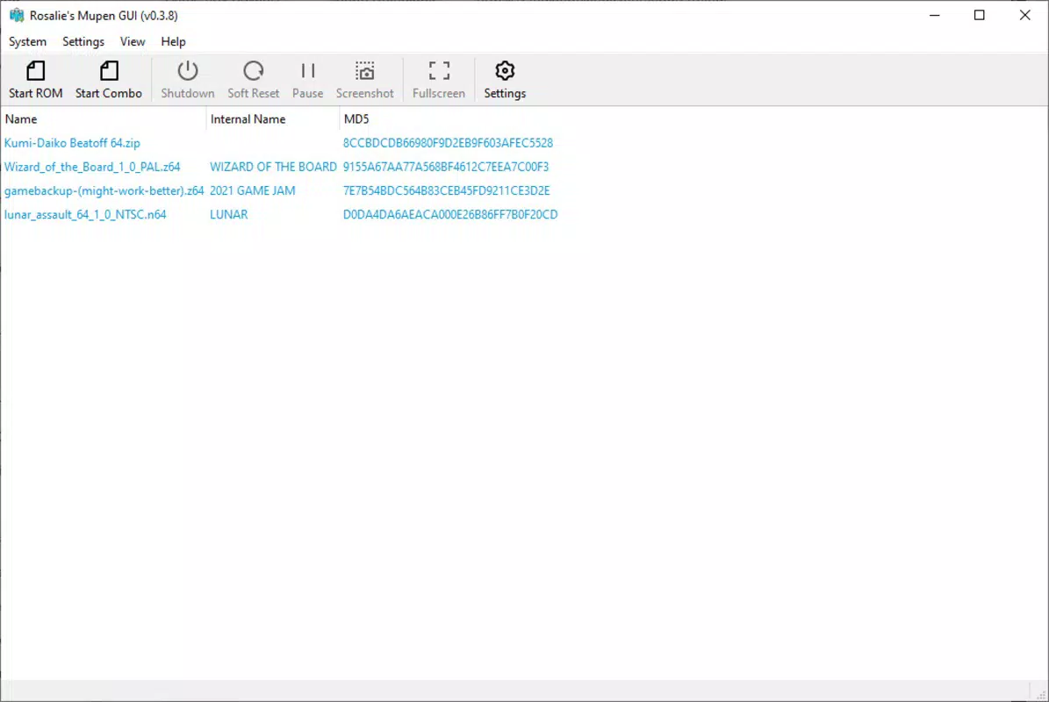
Task: Click MD5 hash starting with 9155A67A
Action: [446, 167]
